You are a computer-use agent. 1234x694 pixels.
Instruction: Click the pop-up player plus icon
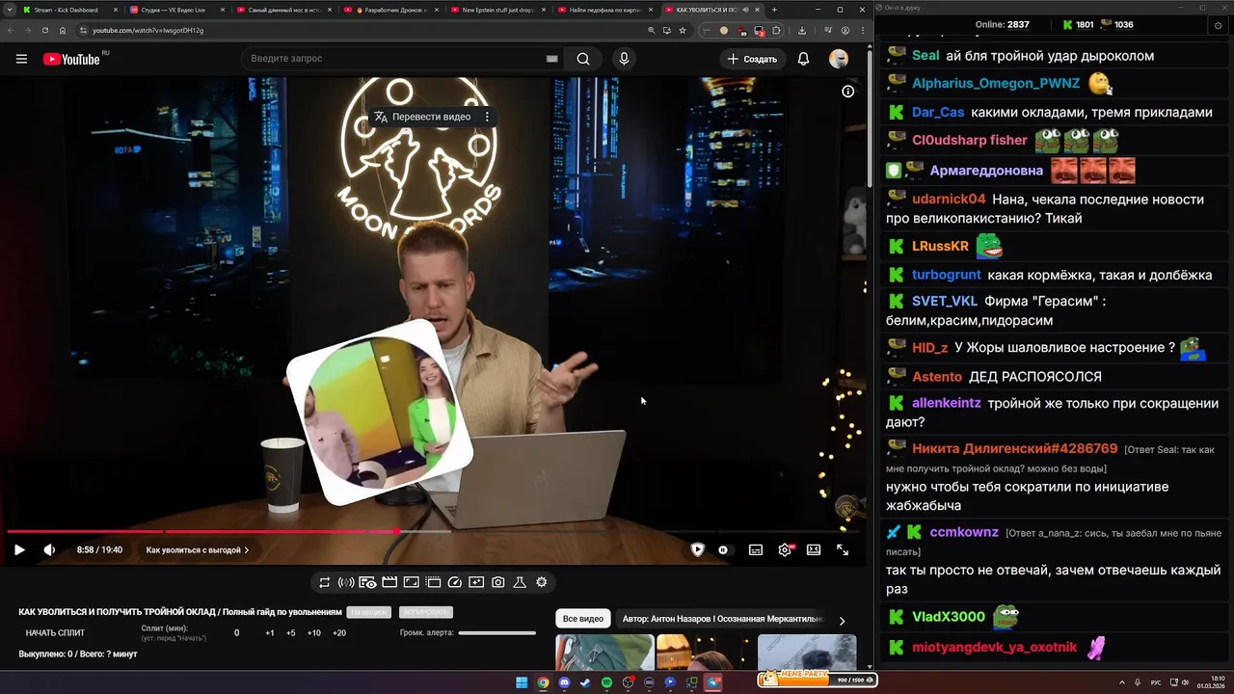(x=476, y=582)
